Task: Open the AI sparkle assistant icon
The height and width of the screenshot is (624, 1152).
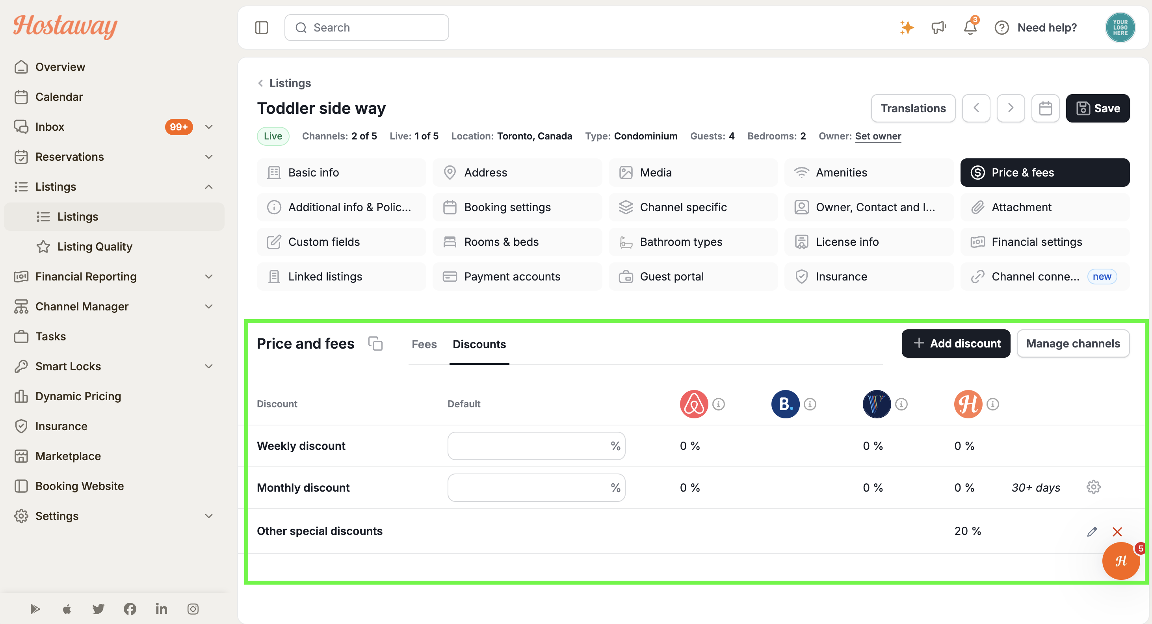Action: tap(907, 28)
